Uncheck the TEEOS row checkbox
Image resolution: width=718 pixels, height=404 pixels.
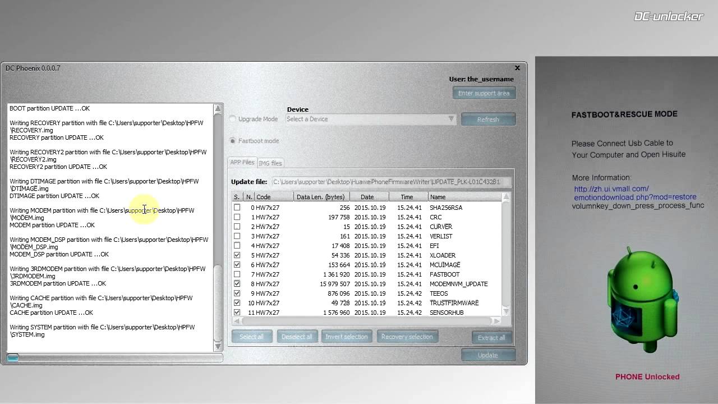click(237, 293)
